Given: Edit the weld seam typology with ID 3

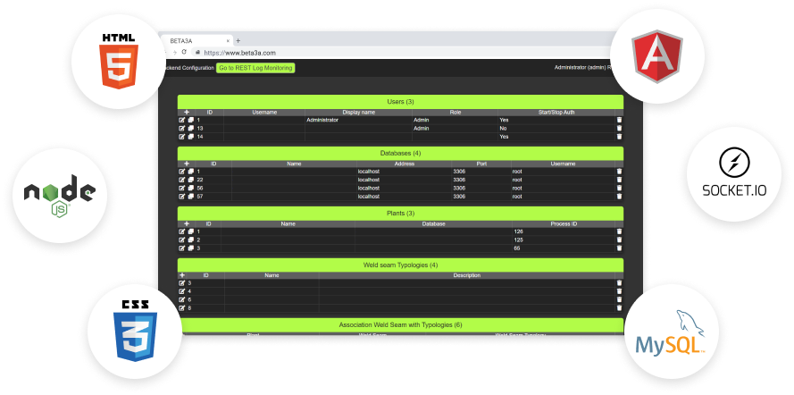Looking at the screenshot, I should [182, 283].
